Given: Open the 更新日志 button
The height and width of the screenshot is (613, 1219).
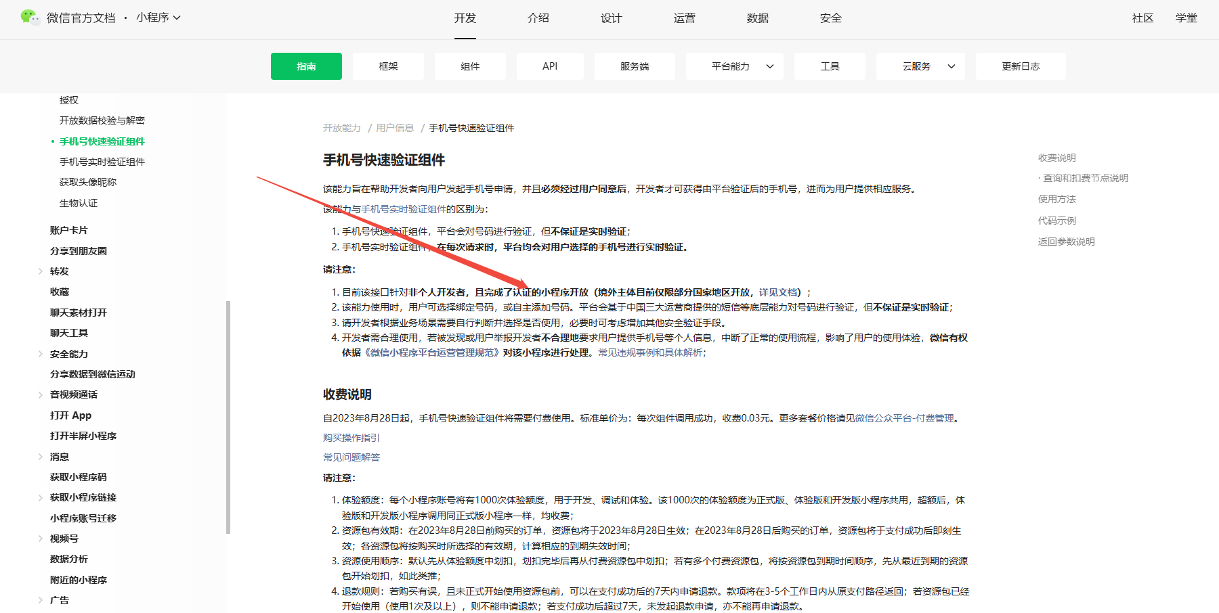Looking at the screenshot, I should pyautogui.click(x=1021, y=66).
